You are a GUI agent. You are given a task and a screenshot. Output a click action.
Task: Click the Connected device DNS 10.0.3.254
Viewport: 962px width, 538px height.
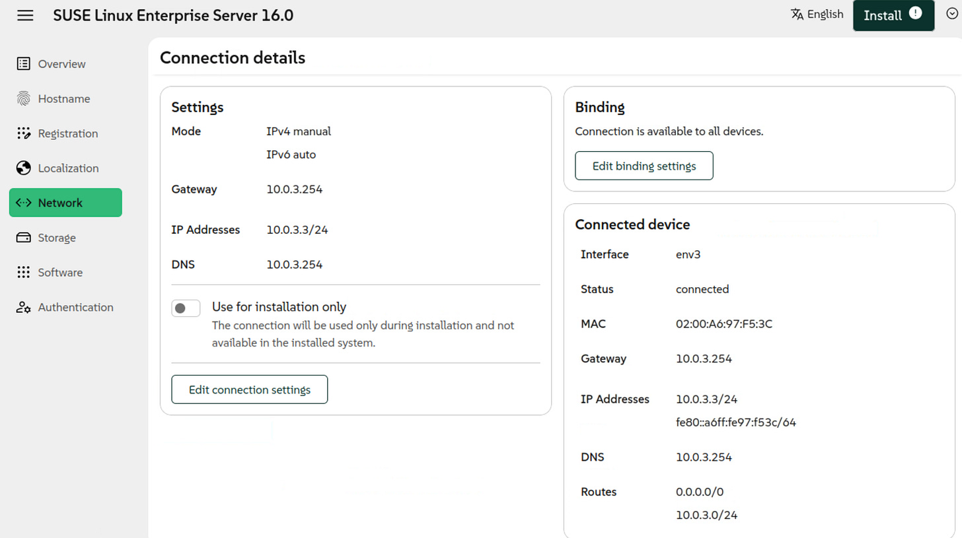pyautogui.click(x=704, y=457)
